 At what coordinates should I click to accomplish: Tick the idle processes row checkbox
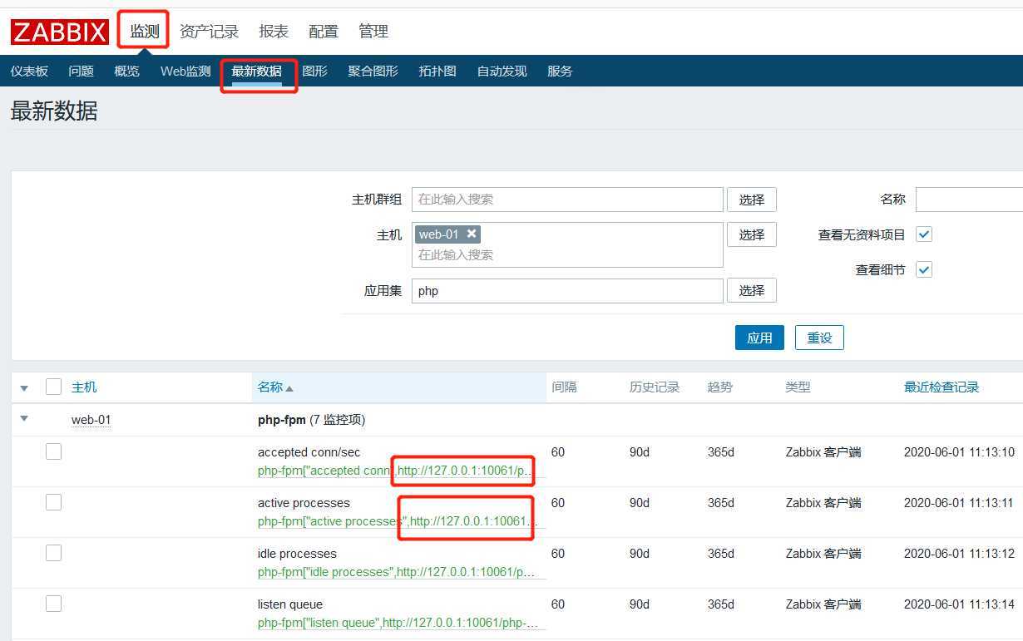pos(53,553)
